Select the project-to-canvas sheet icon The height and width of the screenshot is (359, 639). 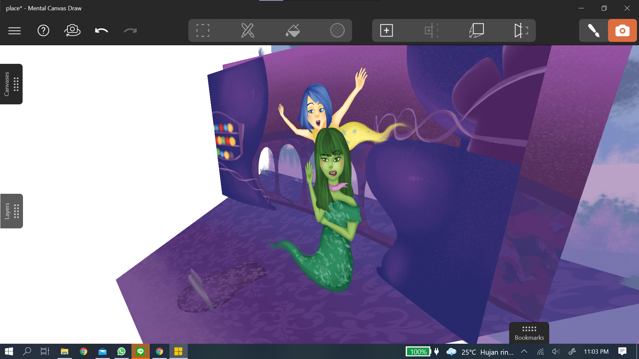(x=476, y=30)
